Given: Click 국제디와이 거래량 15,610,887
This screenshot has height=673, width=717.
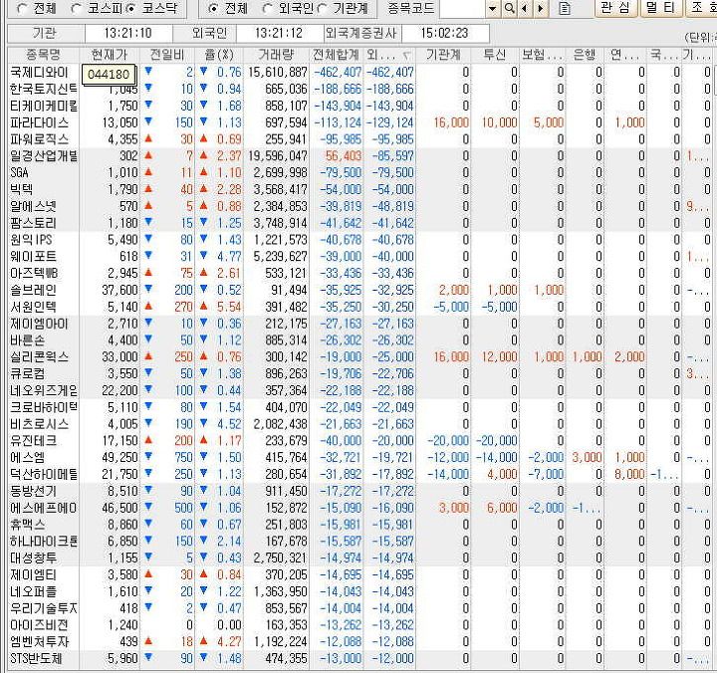Looking at the screenshot, I should pyautogui.click(x=278, y=73).
